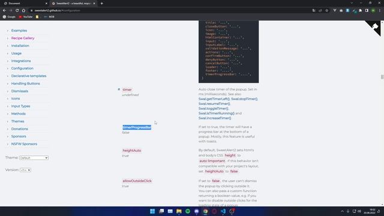Switch to Chrome in the taskbar
The height and width of the screenshot is (216, 384).
[205, 211]
